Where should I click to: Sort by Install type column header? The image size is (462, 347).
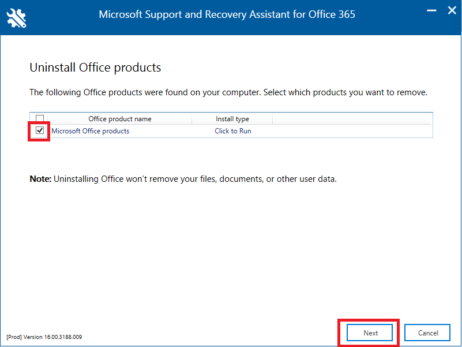click(x=232, y=118)
